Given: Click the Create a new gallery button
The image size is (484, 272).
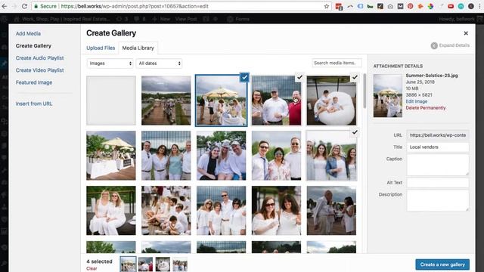Looking at the screenshot, I should (x=442, y=264).
